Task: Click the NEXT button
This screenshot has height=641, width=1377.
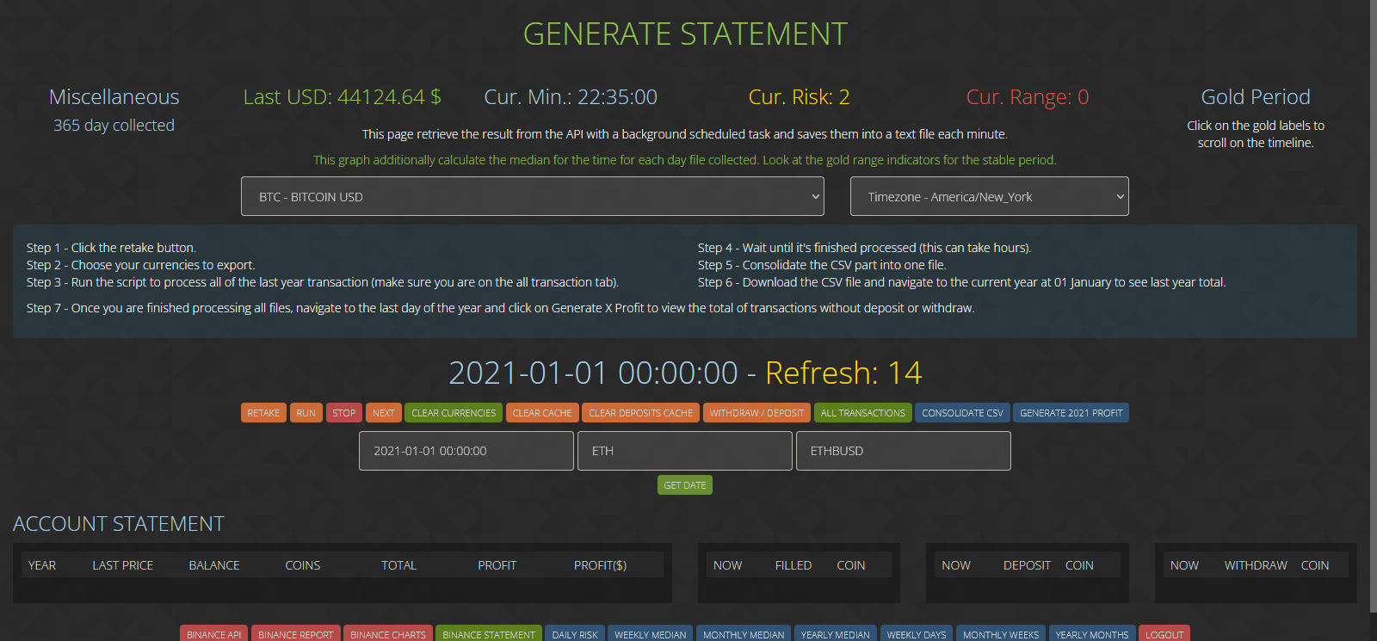Action: [383, 413]
